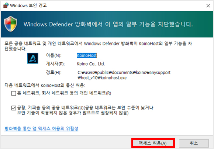Enable the 개인 네트워크(R) checkbox
214x149 pixels.
click(x=14, y=93)
